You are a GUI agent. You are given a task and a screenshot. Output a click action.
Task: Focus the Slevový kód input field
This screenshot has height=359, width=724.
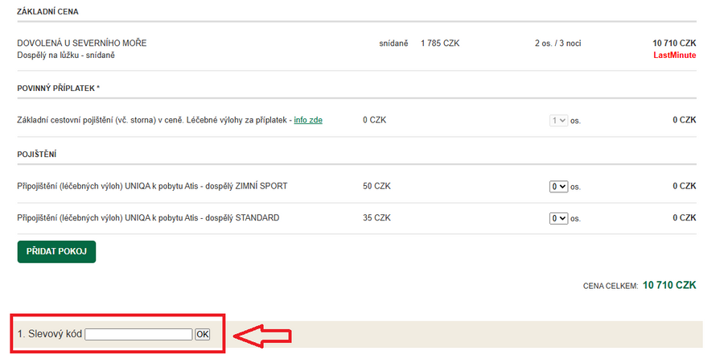(138, 334)
